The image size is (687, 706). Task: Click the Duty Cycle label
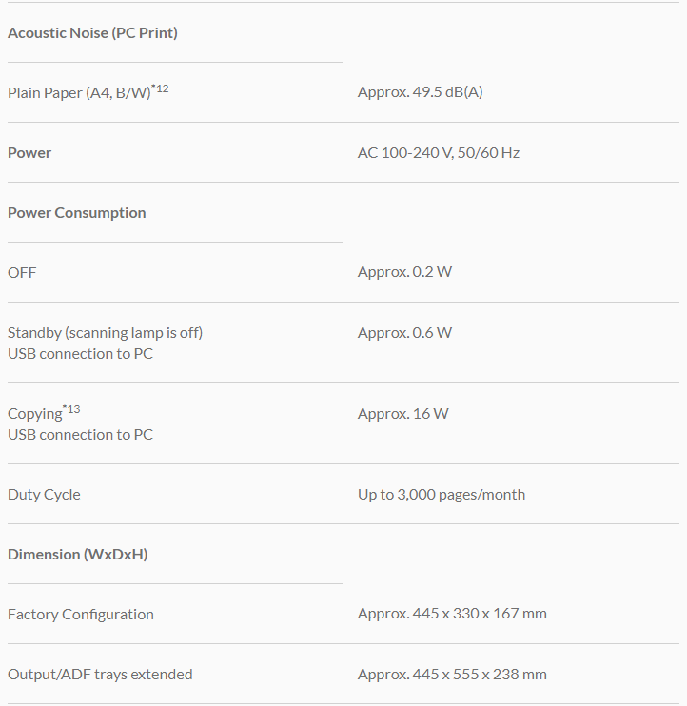click(44, 495)
